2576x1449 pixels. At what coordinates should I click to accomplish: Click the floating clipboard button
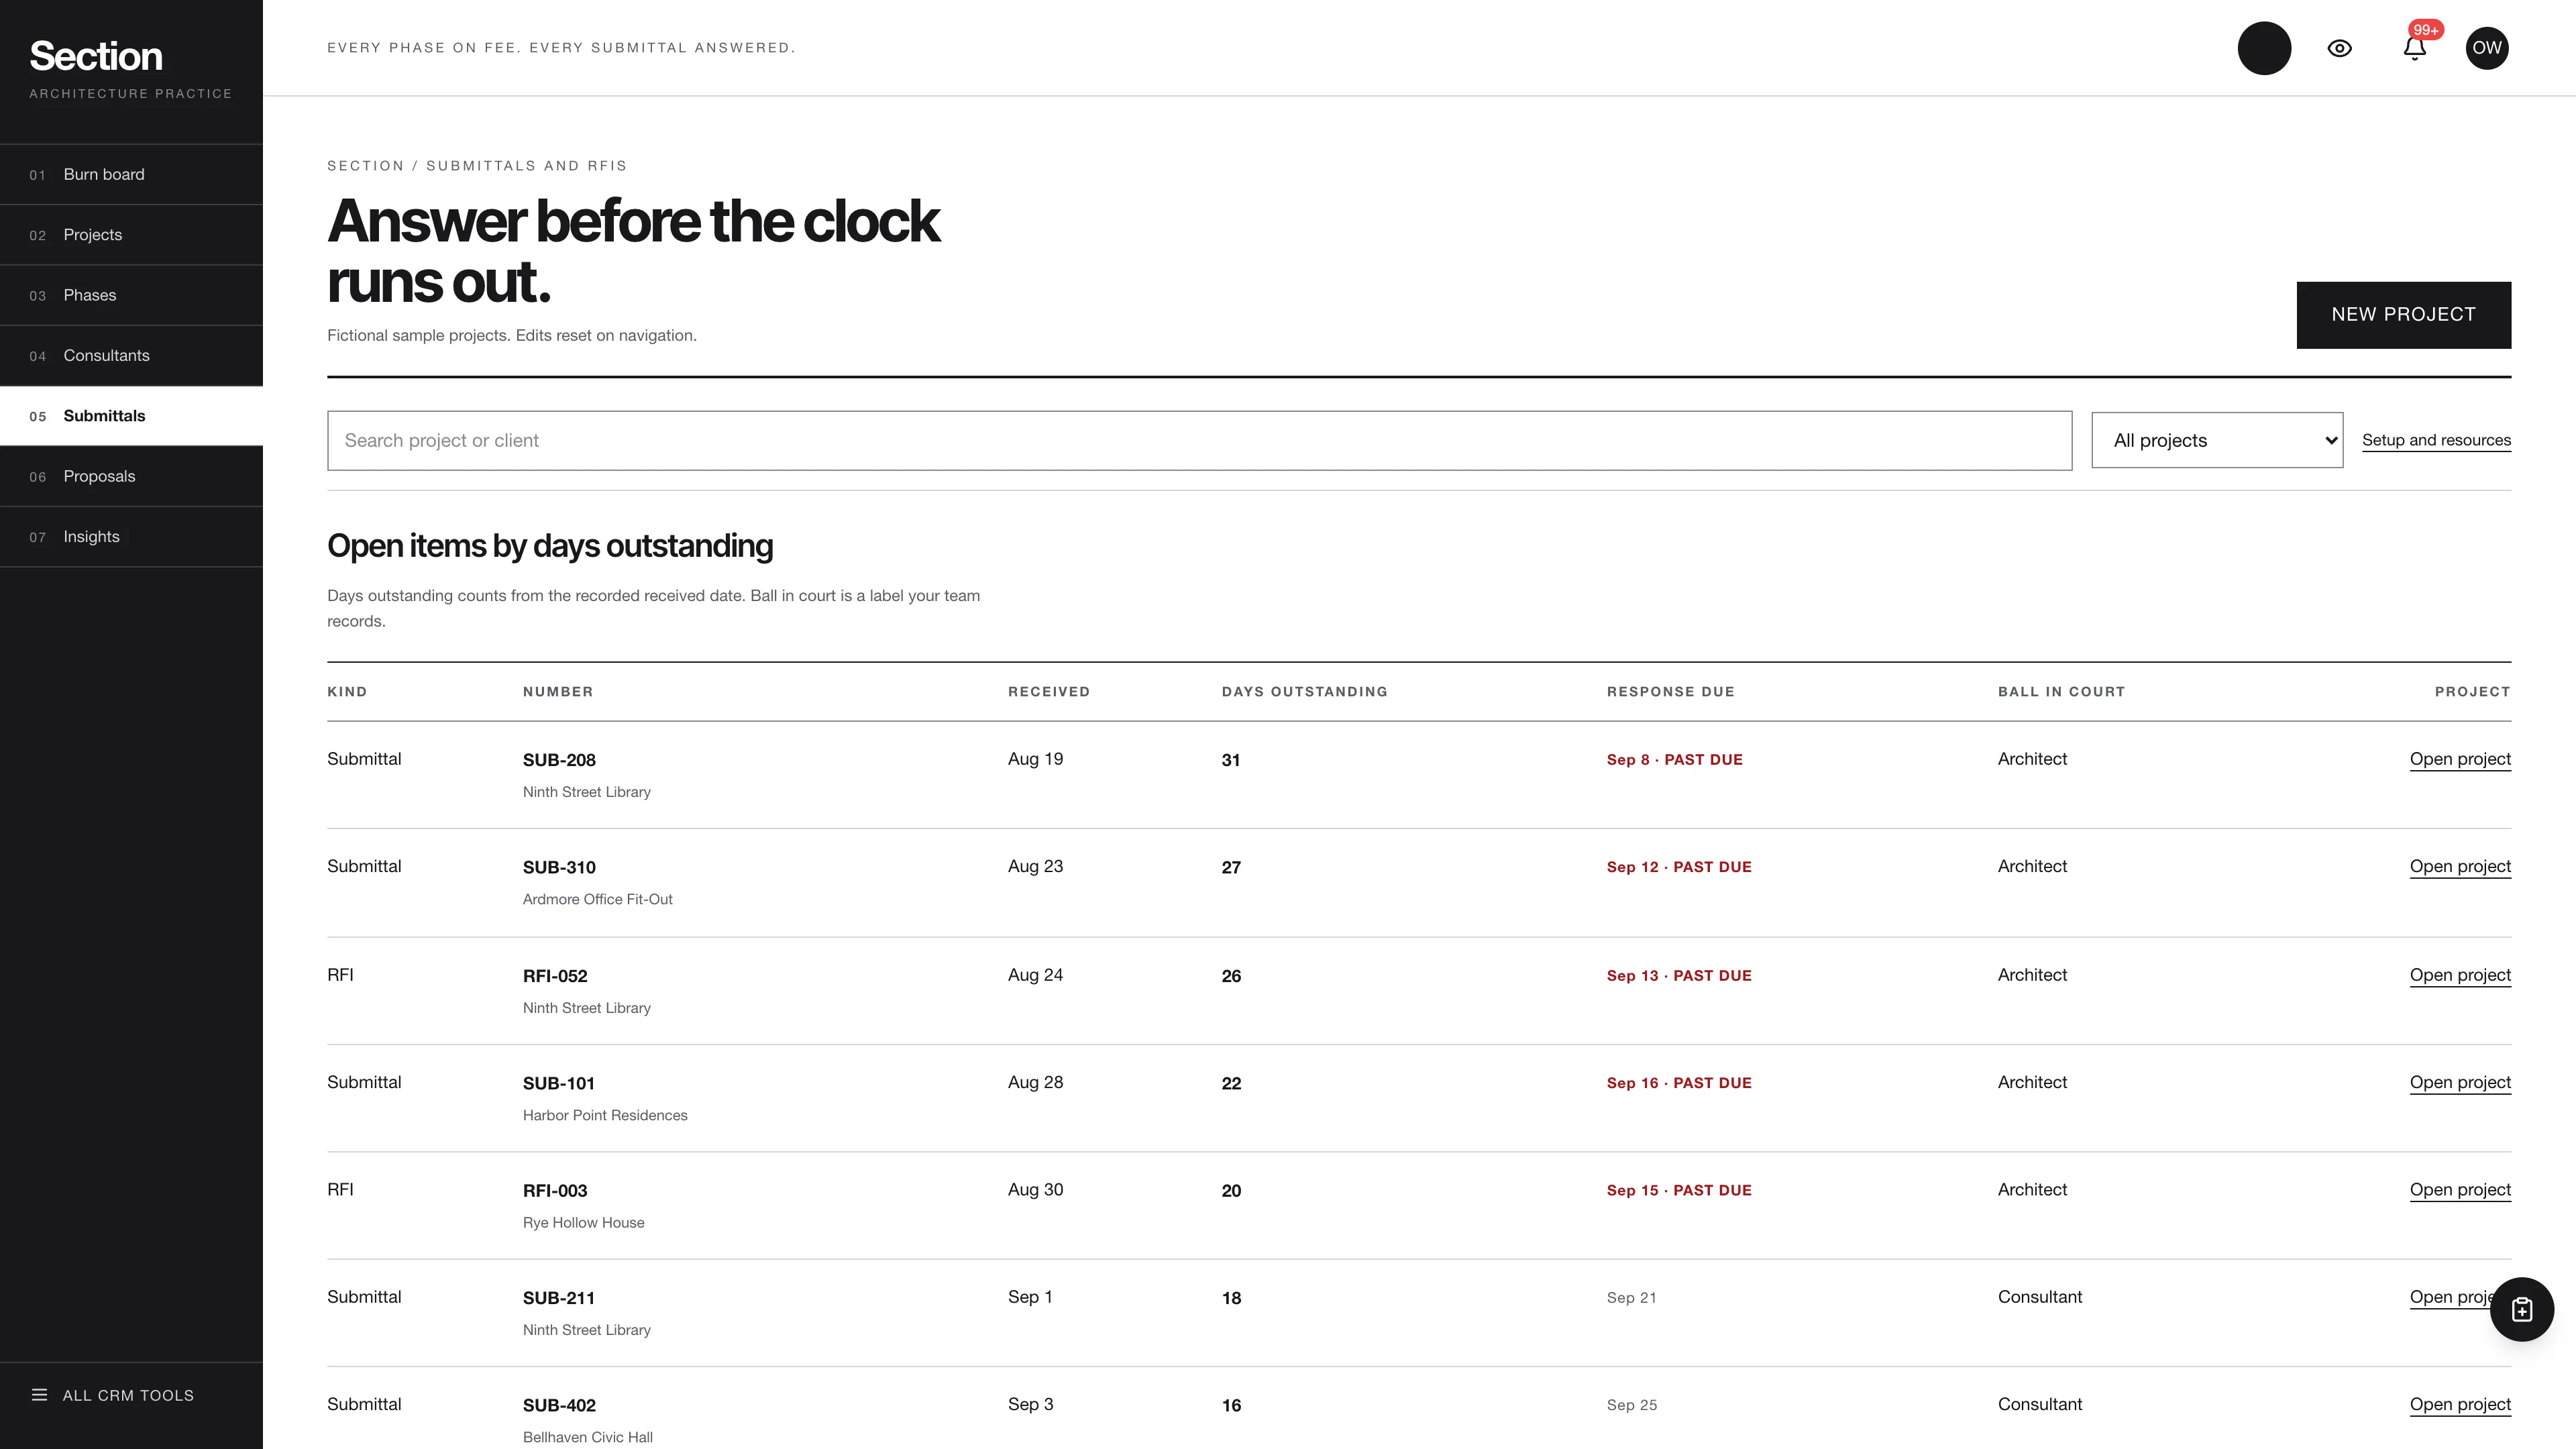click(x=2521, y=1309)
